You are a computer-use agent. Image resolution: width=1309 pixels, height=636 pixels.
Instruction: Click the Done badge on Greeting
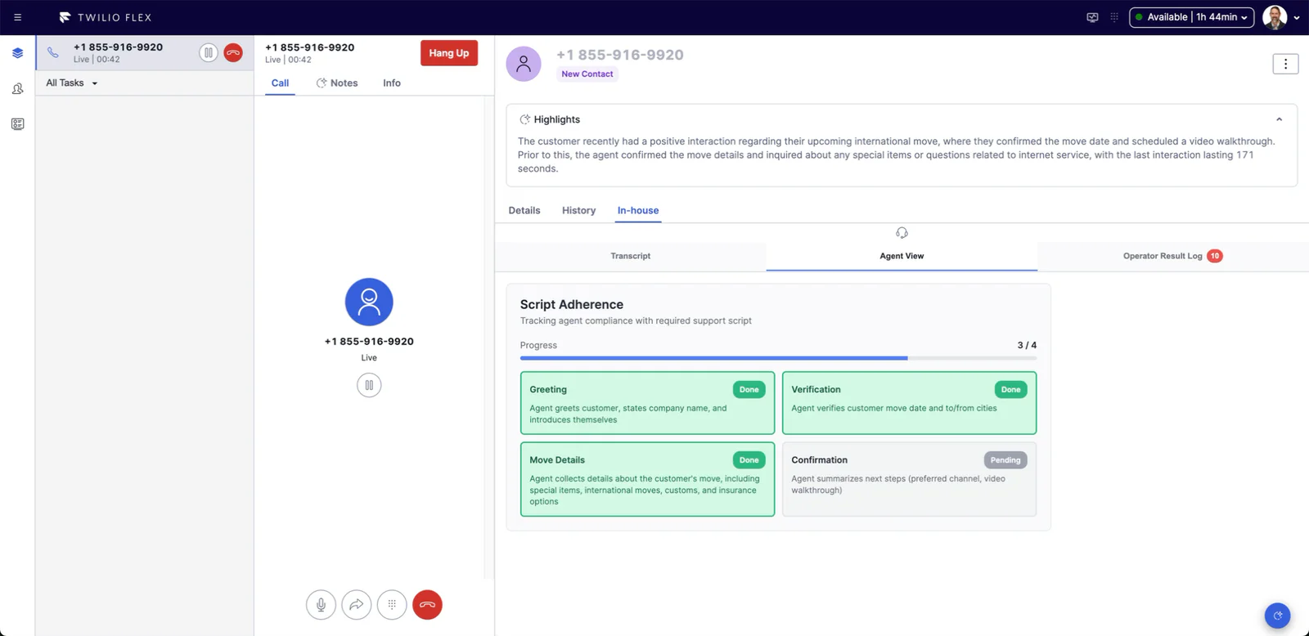point(749,390)
